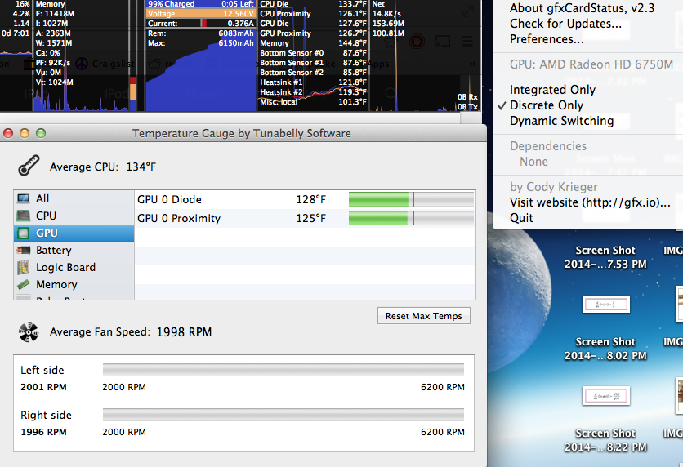This screenshot has width=683, height=467.
Task: Click the thermometer icon beside Average CPU
Action: tap(29, 166)
